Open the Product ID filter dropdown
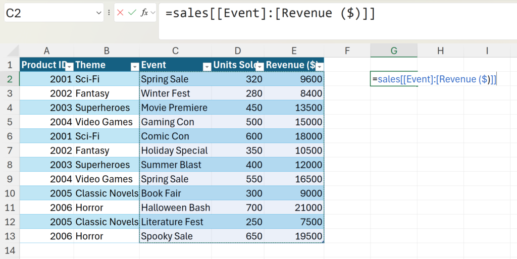 point(70,66)
